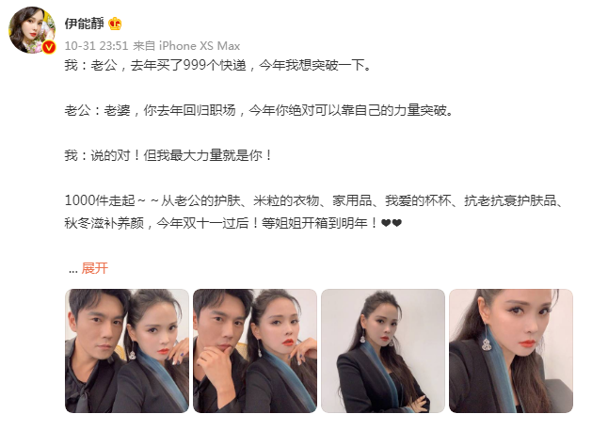Image resolution: width=592 pixels, height=430 pixels.
Task: Click the line starting 秋冬滋补养颜
Action: point(233,223)
